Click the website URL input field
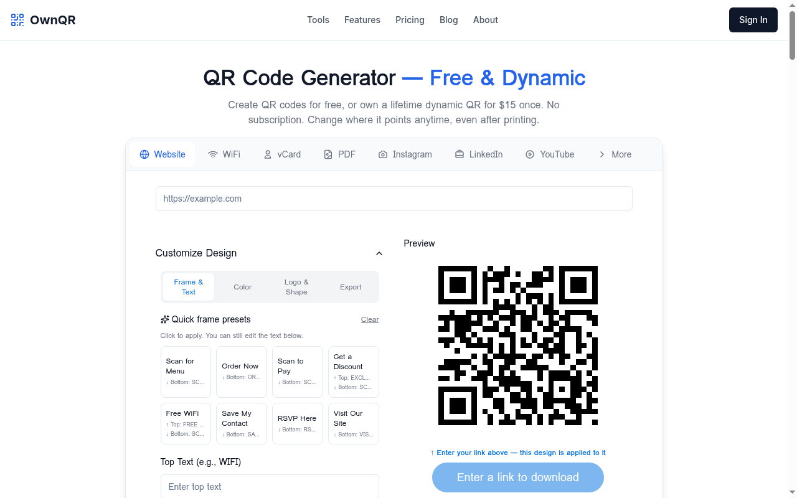Viewport: 797px width, 498px height. point(394,199)
